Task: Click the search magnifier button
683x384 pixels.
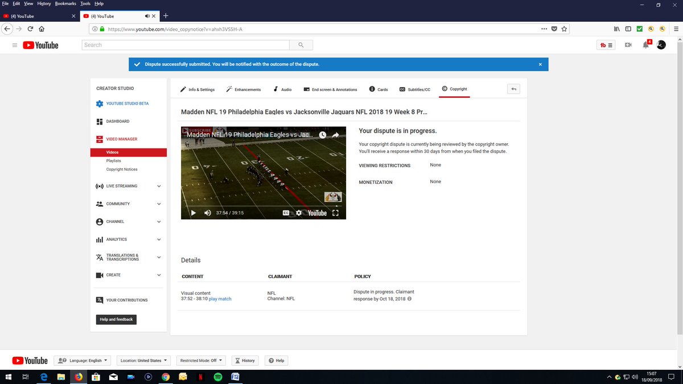Action: tap(301, 45)
